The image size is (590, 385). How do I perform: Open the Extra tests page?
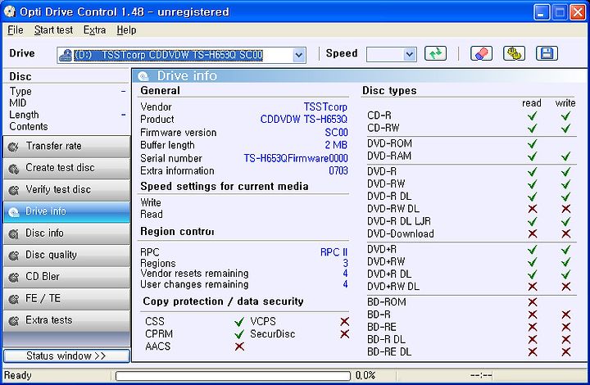66,321
